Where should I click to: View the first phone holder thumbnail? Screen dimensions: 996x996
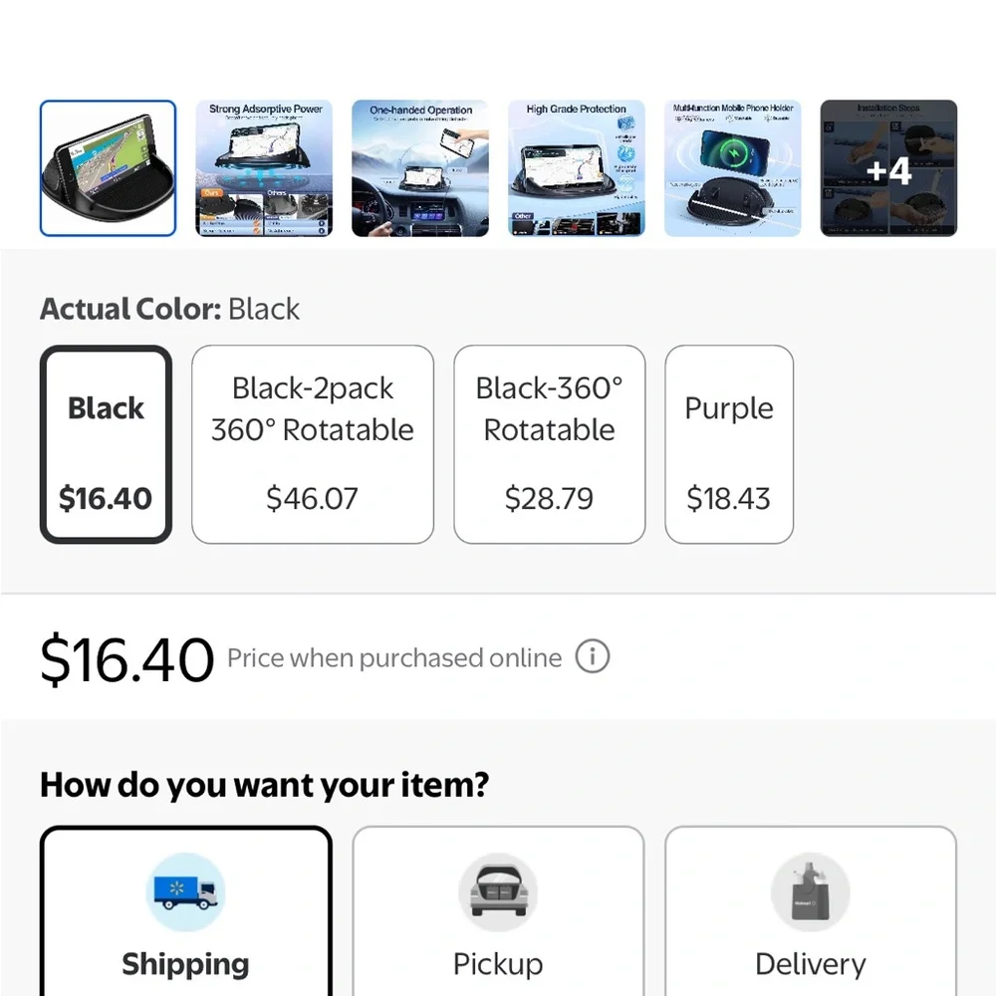pyautogui.click(x=108, y=168)
